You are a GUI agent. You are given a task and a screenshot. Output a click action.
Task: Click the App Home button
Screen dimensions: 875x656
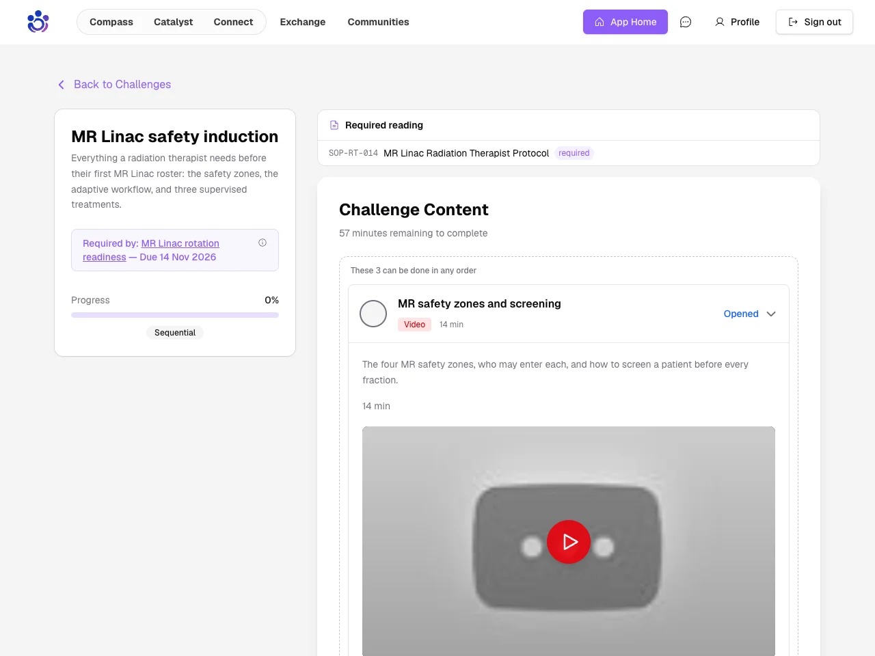click(x=625, y=22)
